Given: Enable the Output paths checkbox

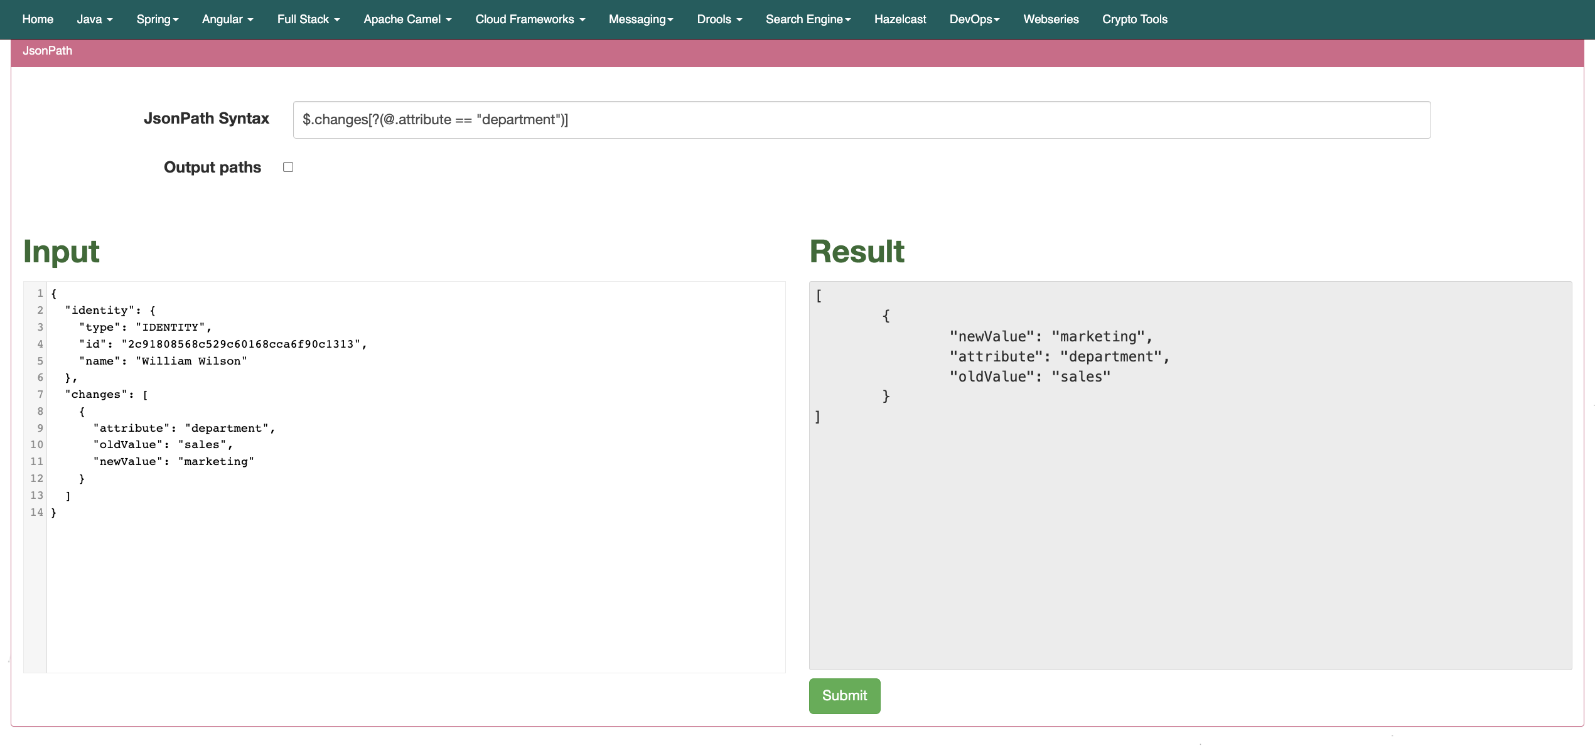Looking at the screenshot, I should coord(288,167).
